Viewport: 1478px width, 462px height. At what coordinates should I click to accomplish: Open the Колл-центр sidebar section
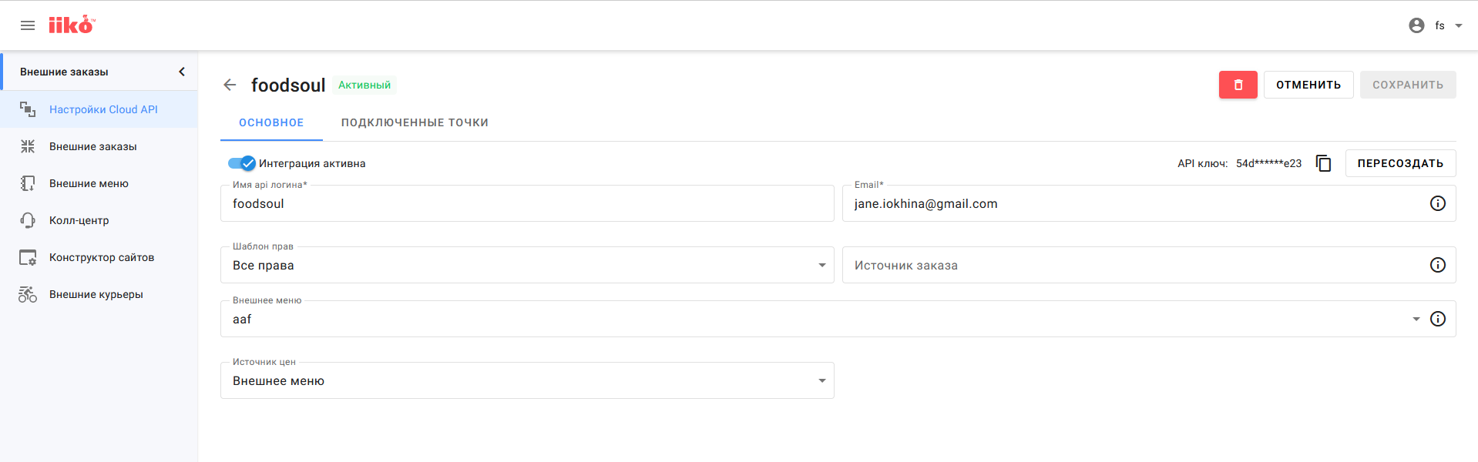pos(79,220)
